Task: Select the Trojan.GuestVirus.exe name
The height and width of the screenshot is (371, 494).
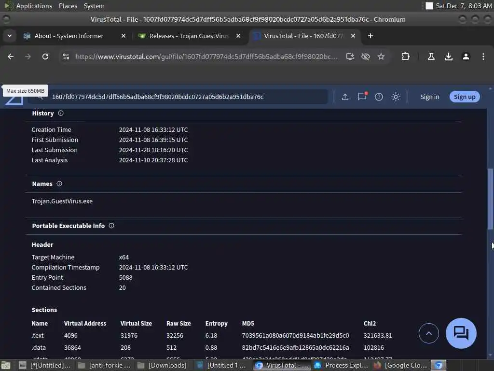Action: [62, 201]
